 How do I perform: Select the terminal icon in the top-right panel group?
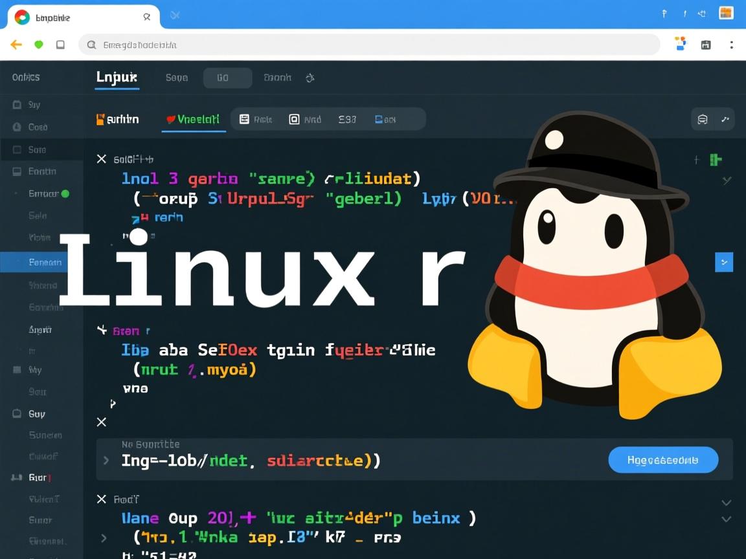coord(703,119)
